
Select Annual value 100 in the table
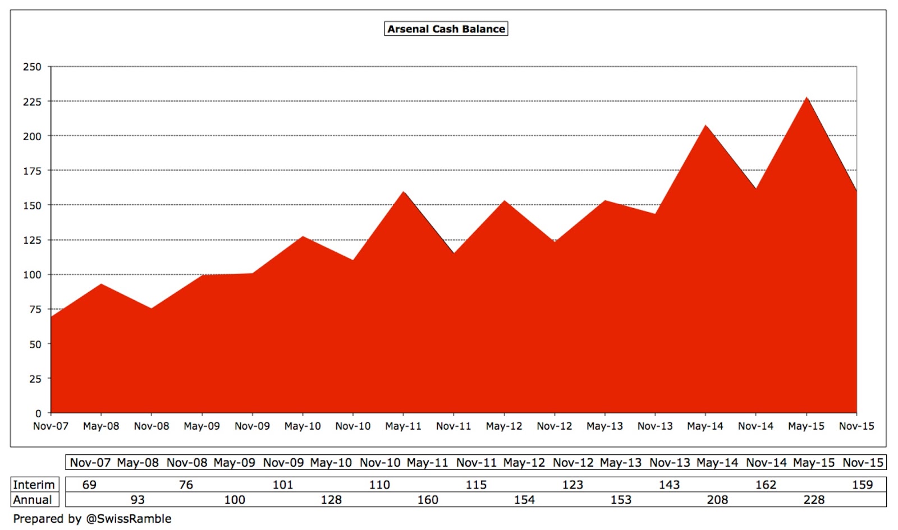(235, 500)
